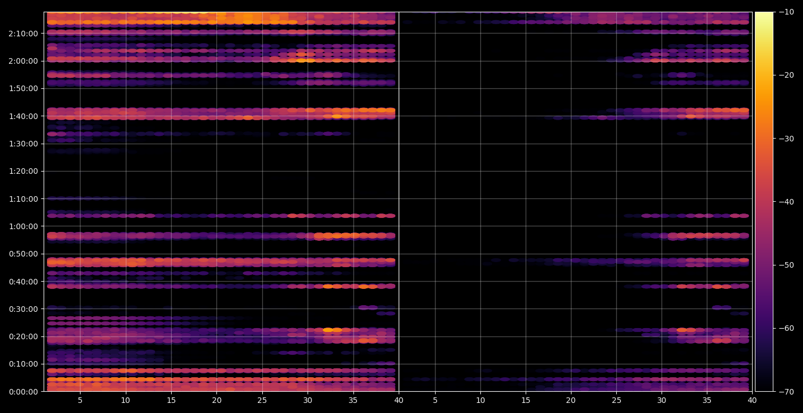Viewport: 803px width, 413px height.
Task: Click the y-axis label 2:10:00
Action: [x=23, y=34]
